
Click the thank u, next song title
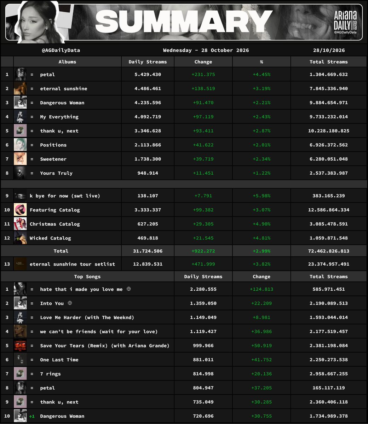click(x=59, y=402)
